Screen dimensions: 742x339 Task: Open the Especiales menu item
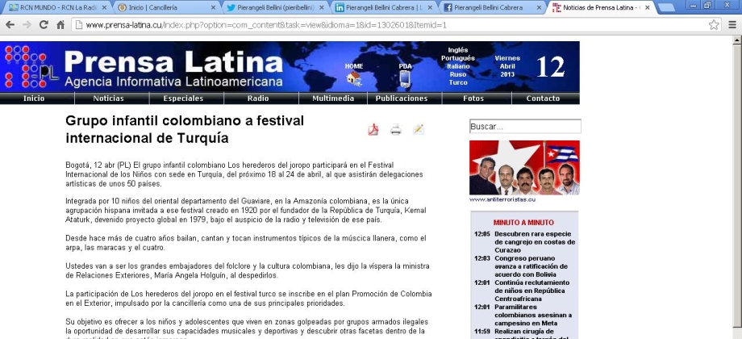pyautogui.click(x=183, y=98)
